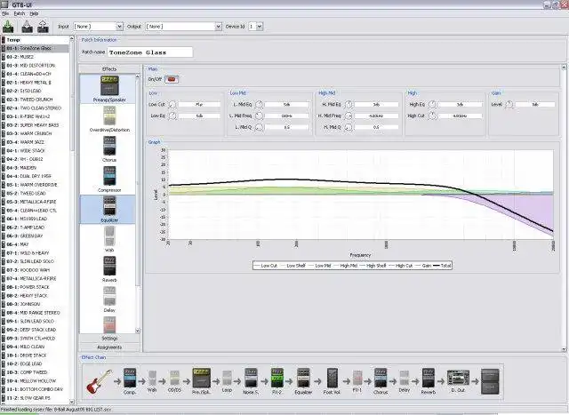Screen dimensions: 569x415
Task: Click the FX-1 pedal in Effect Chain
Action: tap(357, 379)
